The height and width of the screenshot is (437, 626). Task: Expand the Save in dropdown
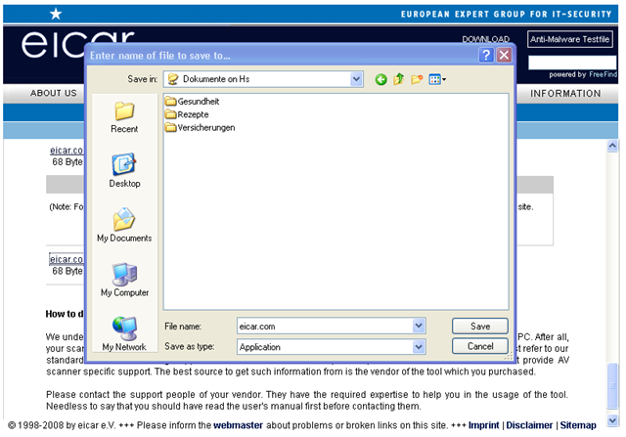point(356,79)
